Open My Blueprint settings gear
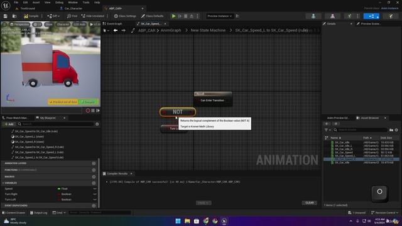Screen dimensions: 402x226 tap(97, 124)
